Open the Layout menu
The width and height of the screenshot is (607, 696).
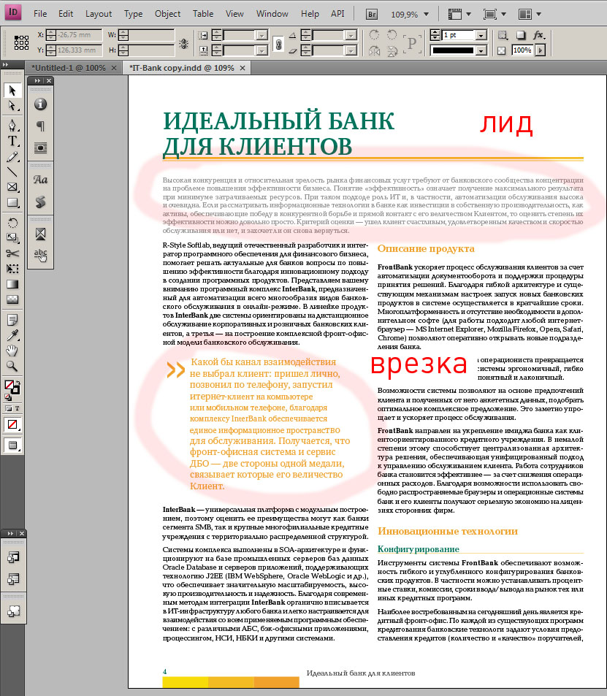(99, 14)
